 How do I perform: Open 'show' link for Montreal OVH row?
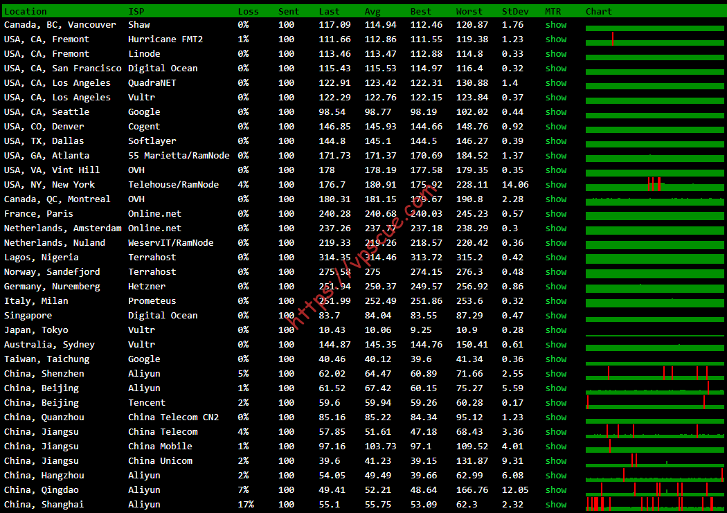(556, 199)
